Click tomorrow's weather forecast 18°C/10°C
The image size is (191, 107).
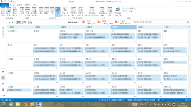[x=105, y=22]
